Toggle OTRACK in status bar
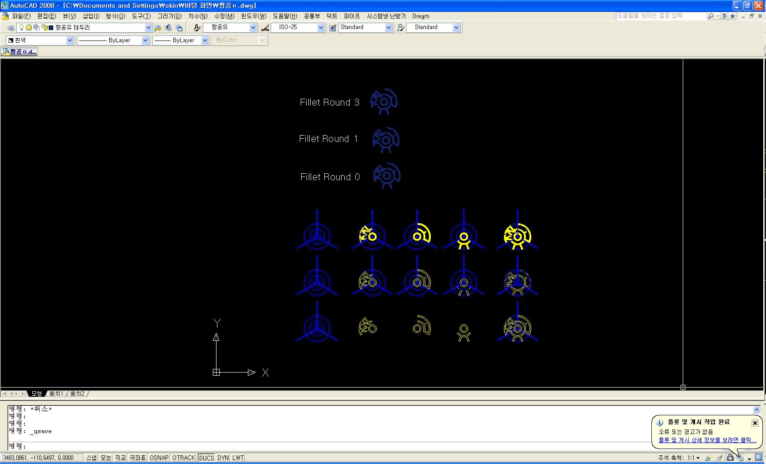Screen dimensions: 766x464 coord(184,458)
